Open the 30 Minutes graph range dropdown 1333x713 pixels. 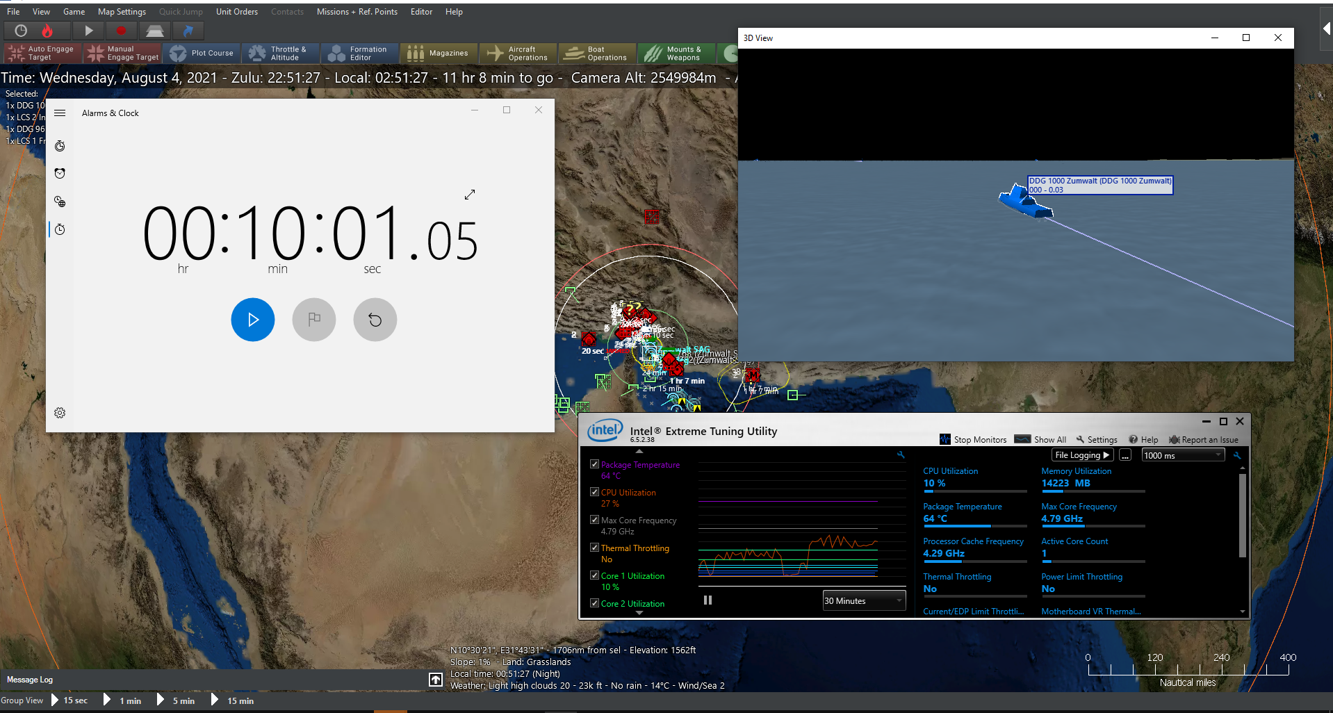tap(863, 600)
